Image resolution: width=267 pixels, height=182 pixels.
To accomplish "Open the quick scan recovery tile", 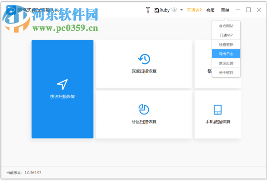I will tap(62, 89).
